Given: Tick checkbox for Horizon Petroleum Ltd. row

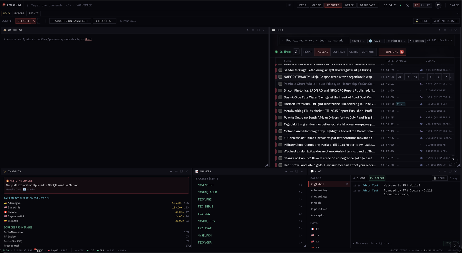Looking at the screenshot, I should 280,104.
